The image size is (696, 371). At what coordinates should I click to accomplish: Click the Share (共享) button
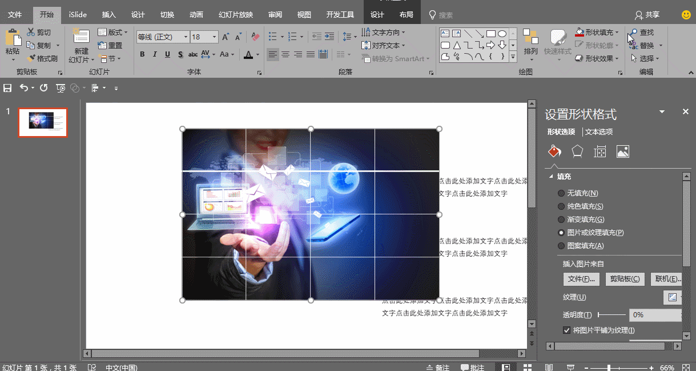(647, 15)
